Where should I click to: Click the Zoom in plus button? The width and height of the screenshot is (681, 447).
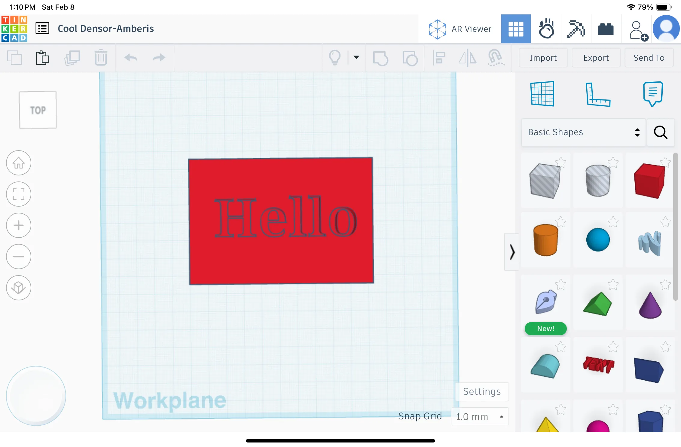pos(19,225)
